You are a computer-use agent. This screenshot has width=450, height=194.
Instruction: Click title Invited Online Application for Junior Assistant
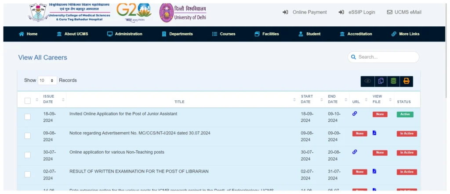123,113
